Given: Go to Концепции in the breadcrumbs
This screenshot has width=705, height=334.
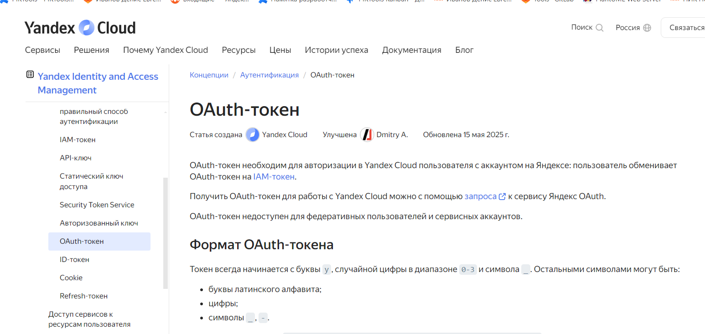Looking at the screenshot, I should [x=209, y=75].
